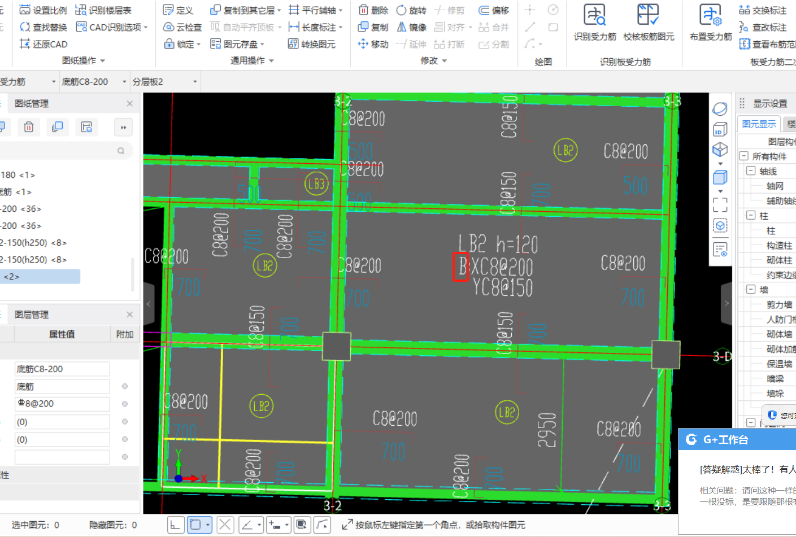Collapse the 轴线 tree node
The height and width of the screenshot is (537, 796).
751,171
